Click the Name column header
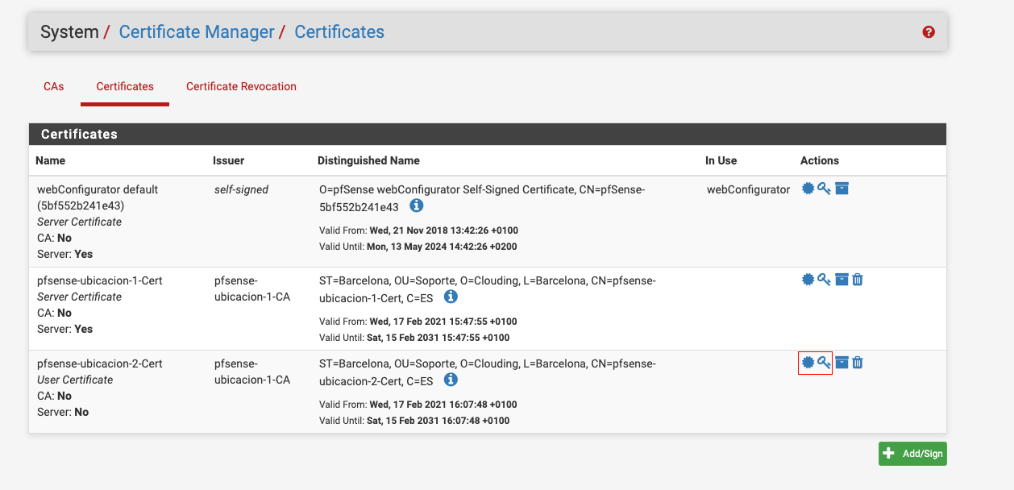 coord(51,160)
